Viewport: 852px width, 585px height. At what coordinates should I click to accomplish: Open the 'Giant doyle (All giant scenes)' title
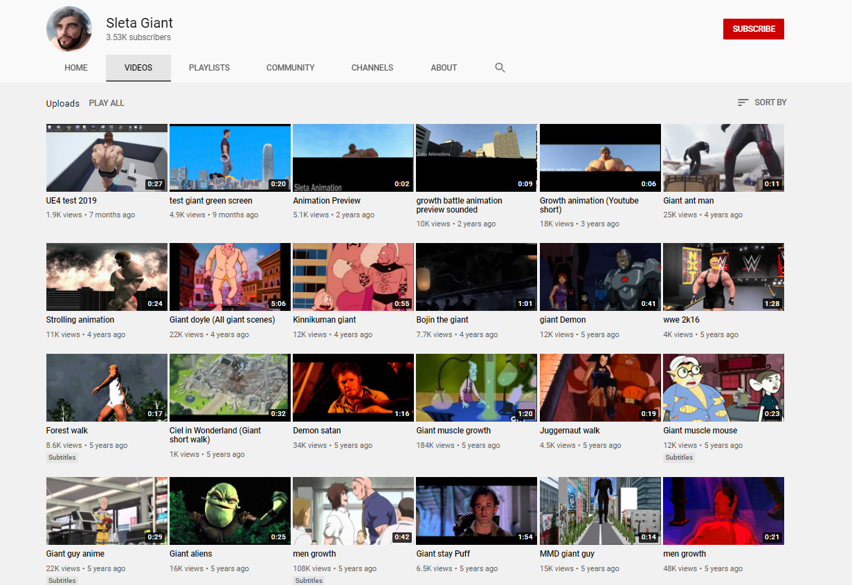pos(222,320)
